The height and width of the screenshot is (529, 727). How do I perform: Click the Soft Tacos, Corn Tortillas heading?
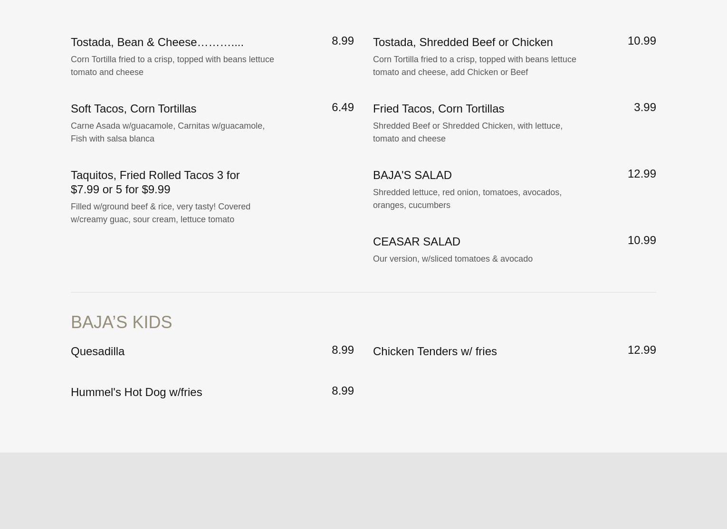pos(134,109)
